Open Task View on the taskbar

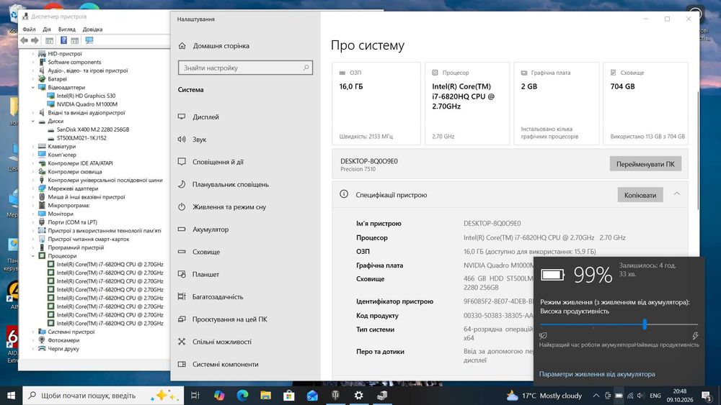coord(195,396)
